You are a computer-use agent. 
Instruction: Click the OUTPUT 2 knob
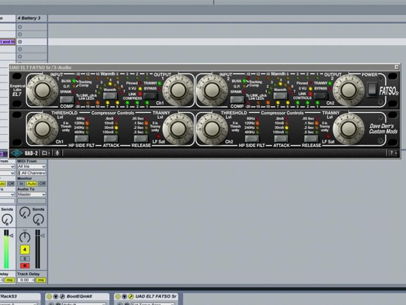click(x=349, y=90)
